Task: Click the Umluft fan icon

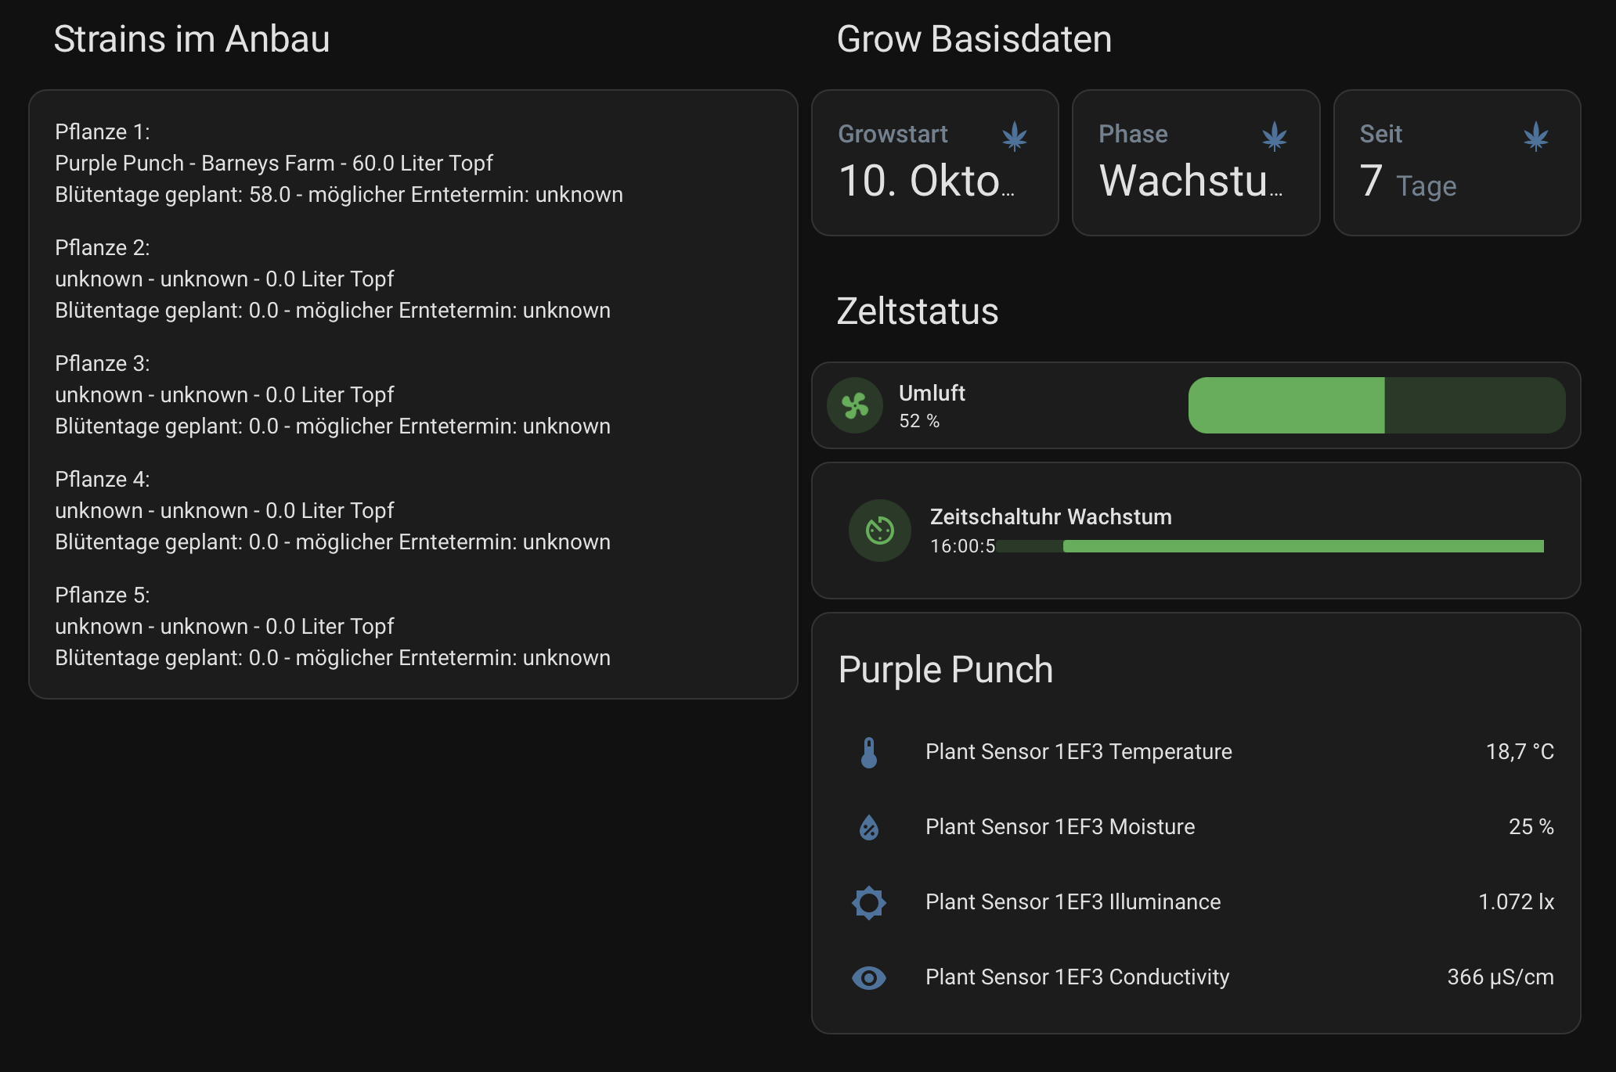Action: coord(855,405)
